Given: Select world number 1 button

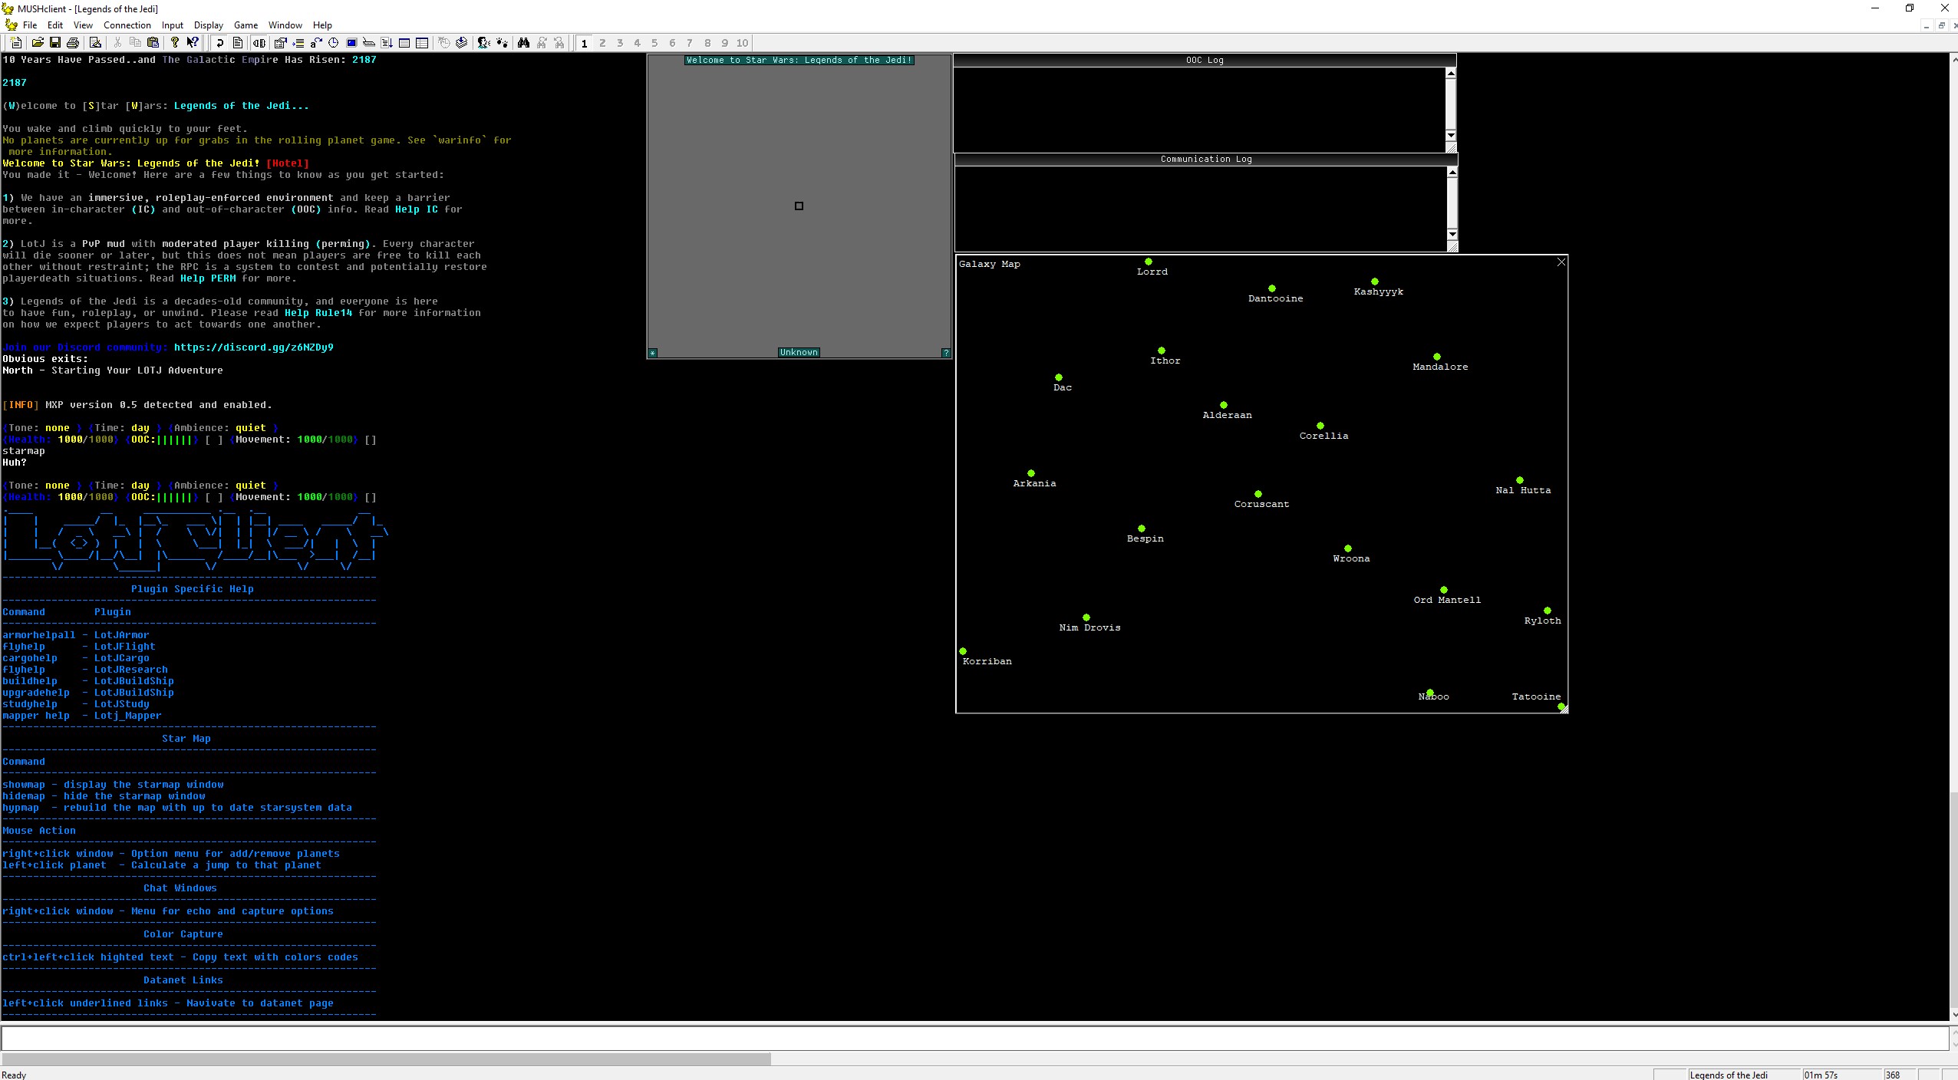Looking at the screenshot, I should [x=585, y=43].
